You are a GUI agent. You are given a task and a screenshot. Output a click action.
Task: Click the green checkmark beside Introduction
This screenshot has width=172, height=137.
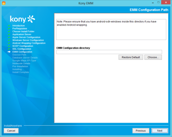pyautogui.click(x=9, y=26)
